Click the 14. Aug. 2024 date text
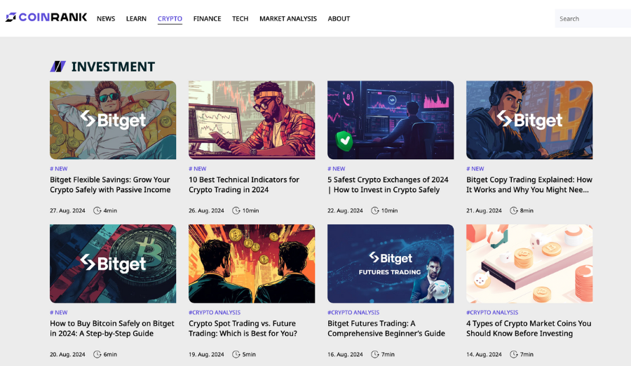 pyautogui.click(x=484, y=354)
